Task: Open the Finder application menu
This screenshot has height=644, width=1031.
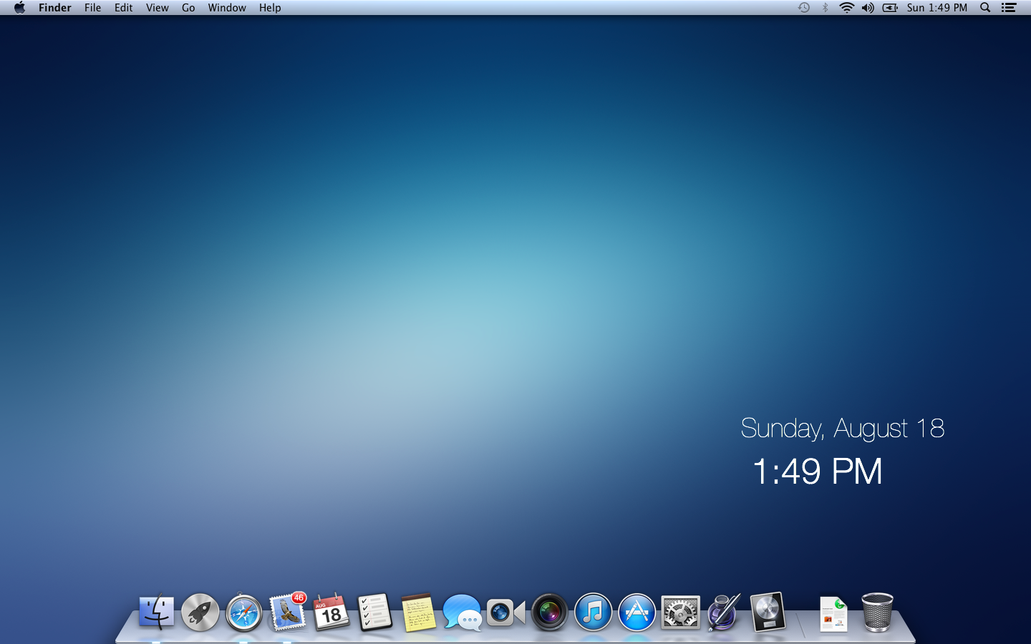Action: tap(55, 7)
